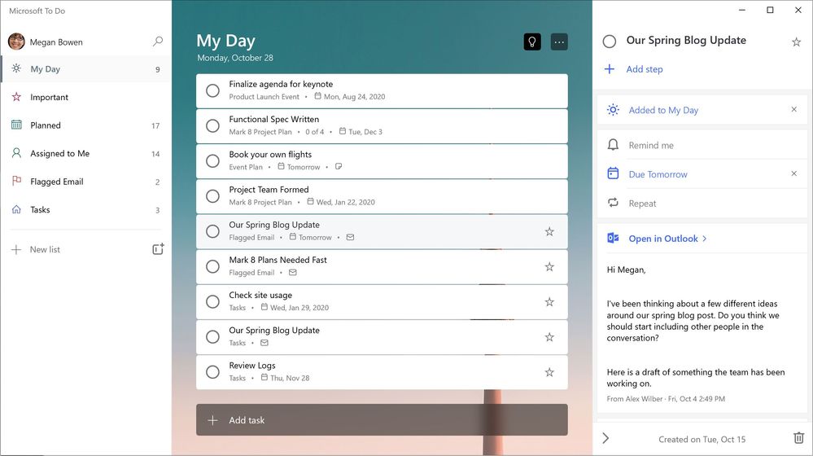813x456 pixels.
Task: Collapse the detail pane with the chevron
Action: [605, 438]
